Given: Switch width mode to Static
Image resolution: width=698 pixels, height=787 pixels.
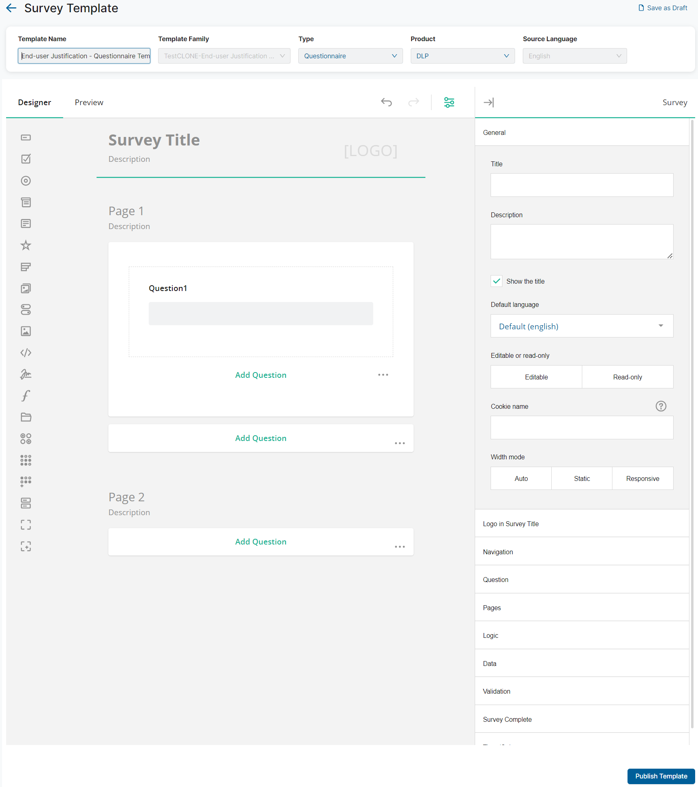Looking at the screenshot, I should 581,478.
